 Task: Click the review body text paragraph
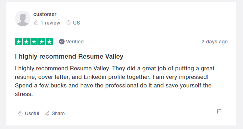(115, 81)
